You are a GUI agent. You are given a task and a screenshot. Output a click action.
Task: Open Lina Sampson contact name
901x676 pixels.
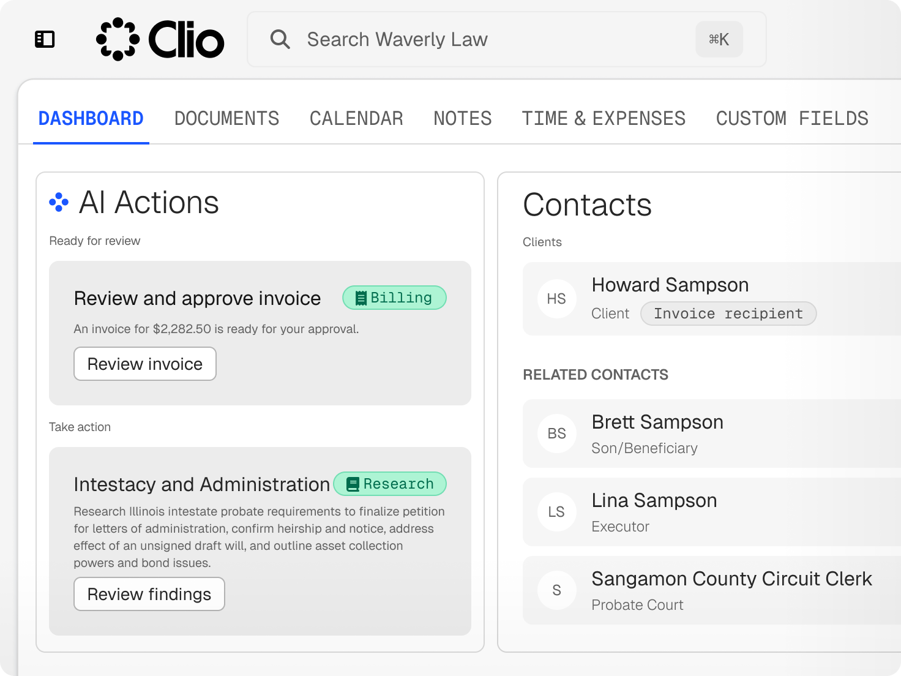[x=654, y=500]
